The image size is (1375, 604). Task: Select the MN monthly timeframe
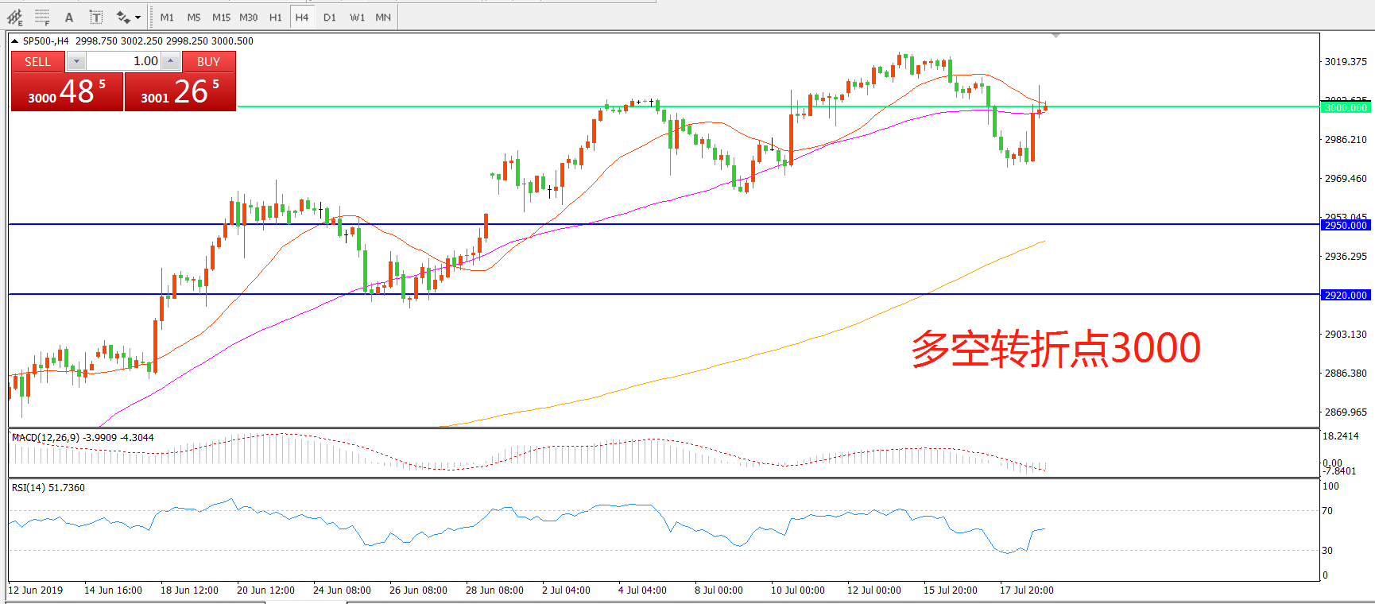point(383,17)
